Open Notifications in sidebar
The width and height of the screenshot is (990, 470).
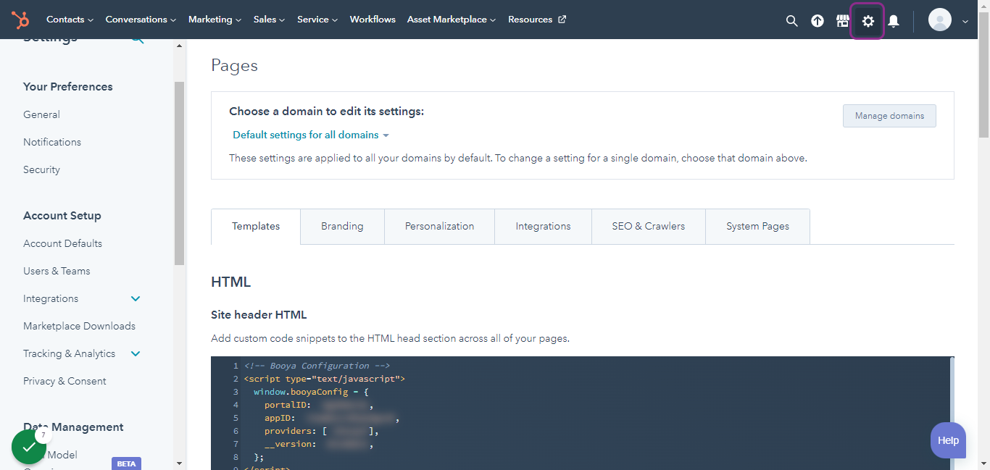[52, 142]
